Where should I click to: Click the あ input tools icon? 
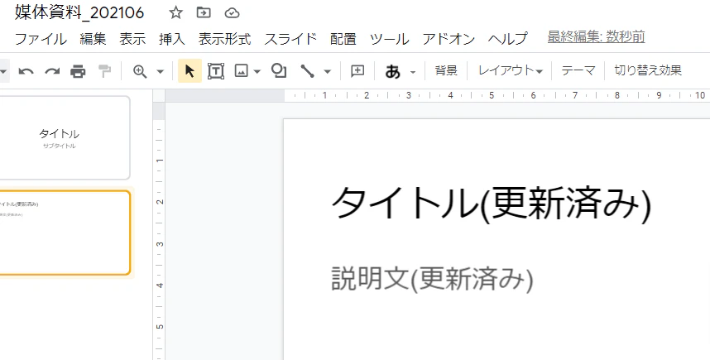point(392,71)
